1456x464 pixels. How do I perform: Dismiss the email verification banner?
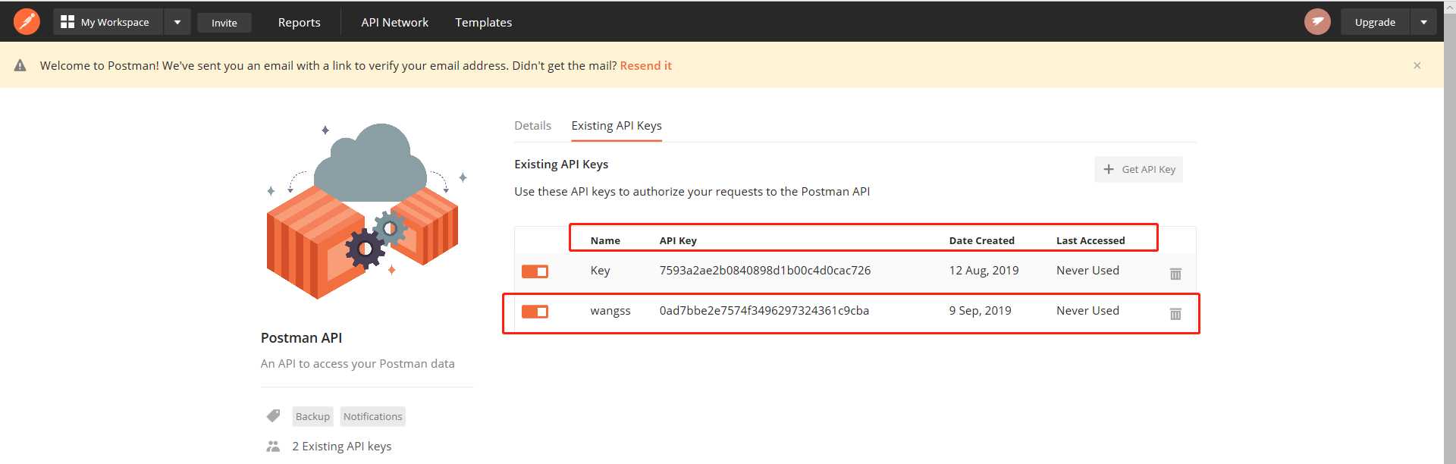click(1417, 66)
